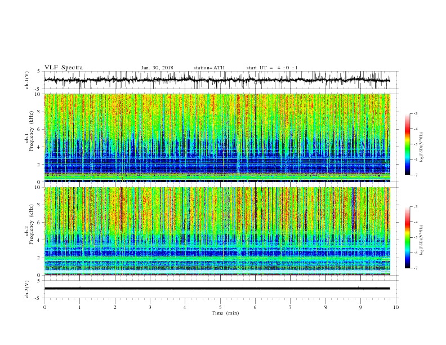Click the "station=ATH" header label
Image resolution: width=446 pixels, height=345 pixels.
209,68
